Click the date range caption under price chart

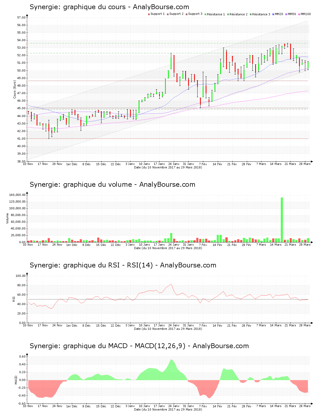tap(168, 167)
